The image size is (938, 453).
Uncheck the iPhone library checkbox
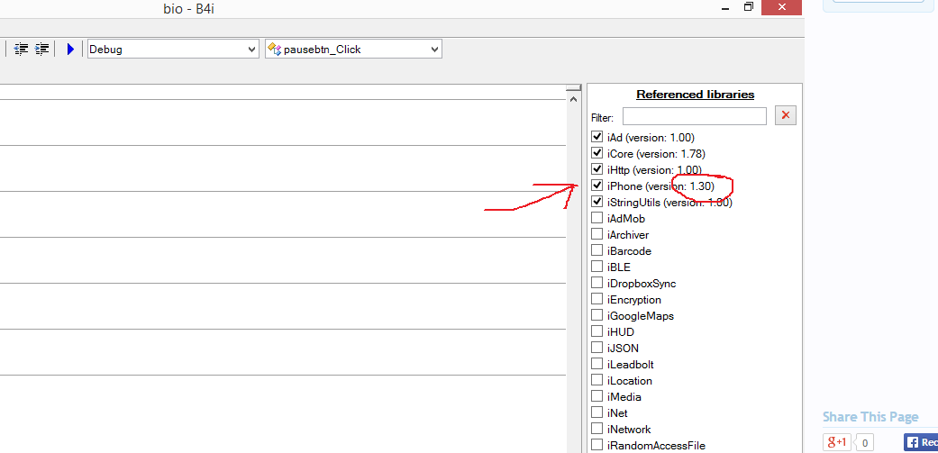click(596, 186)
